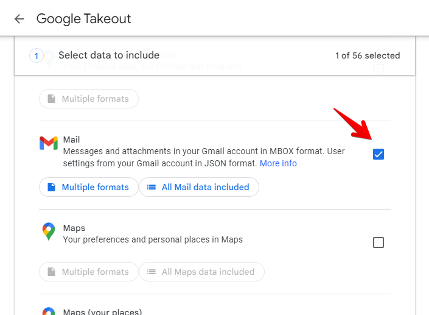This screenshot has height=315, width=429.
Task: Click the 1 of 56 selected counter
Action: point(368,55)
